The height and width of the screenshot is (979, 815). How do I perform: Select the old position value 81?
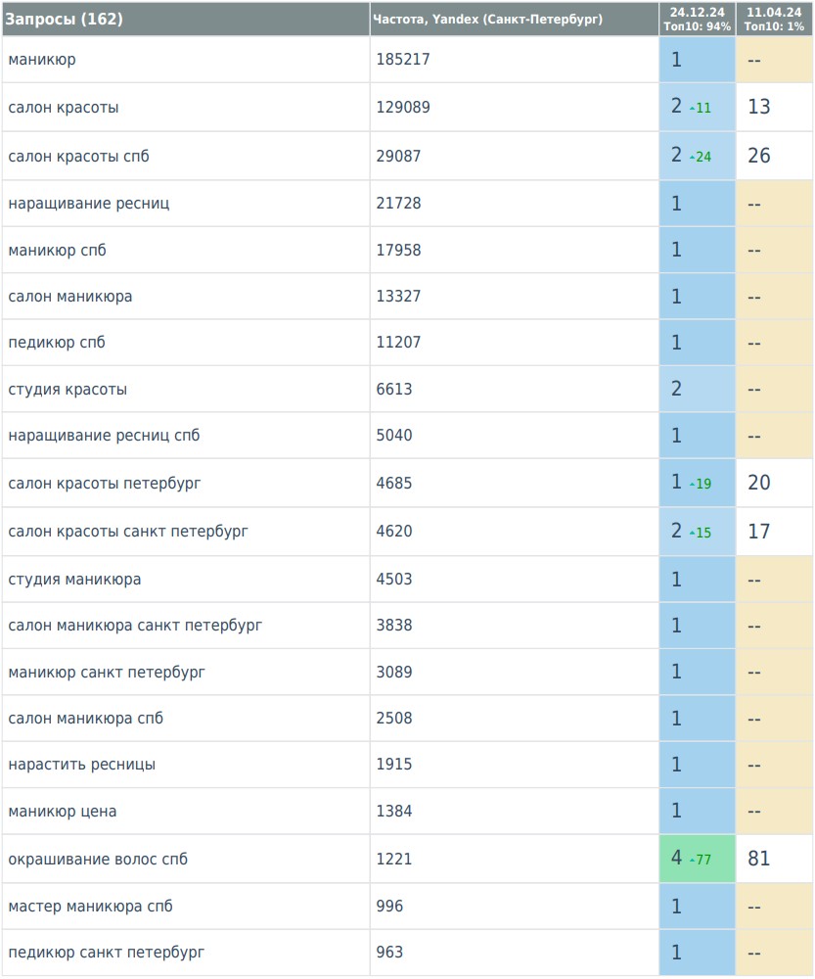coord(759,859)
